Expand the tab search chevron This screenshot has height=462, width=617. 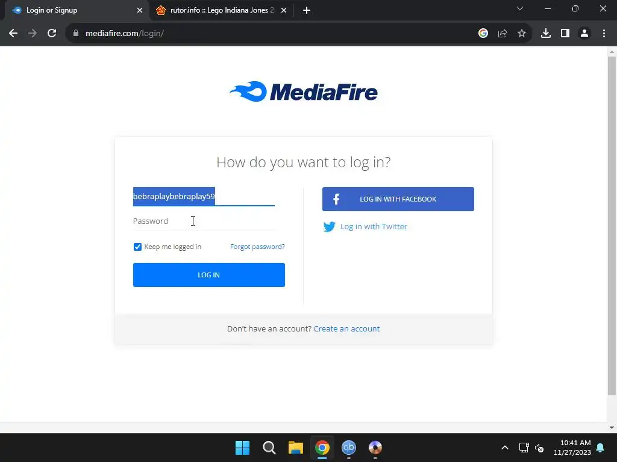pos(520,8)
